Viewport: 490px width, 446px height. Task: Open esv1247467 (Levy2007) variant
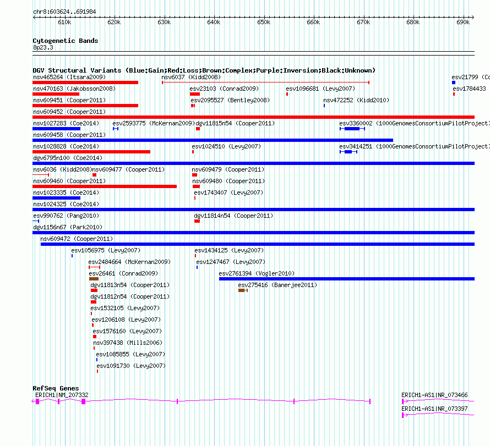click(x=231, y=262)
